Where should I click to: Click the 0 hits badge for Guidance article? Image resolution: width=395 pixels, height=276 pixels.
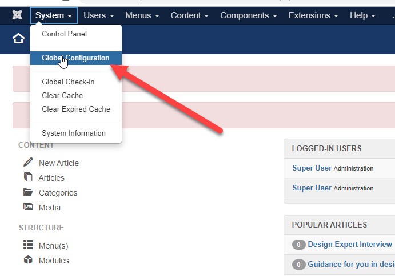[x=298, y=265]
